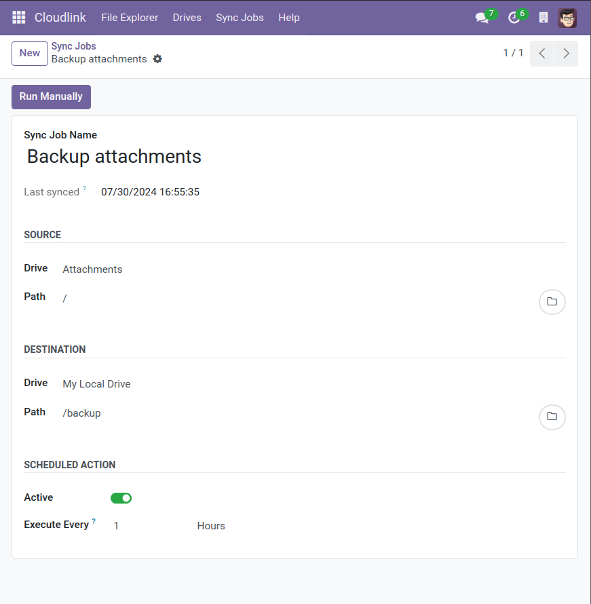The width and height of the screenshot is (591, 604).
Task: Open the activities clock icon
Action: [x=514, y=18]
